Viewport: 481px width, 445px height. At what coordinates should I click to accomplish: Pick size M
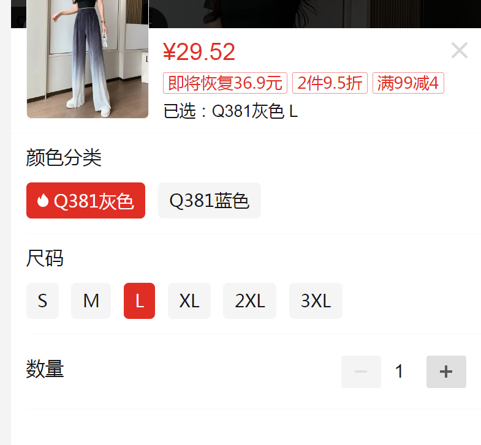pos(91,301)
